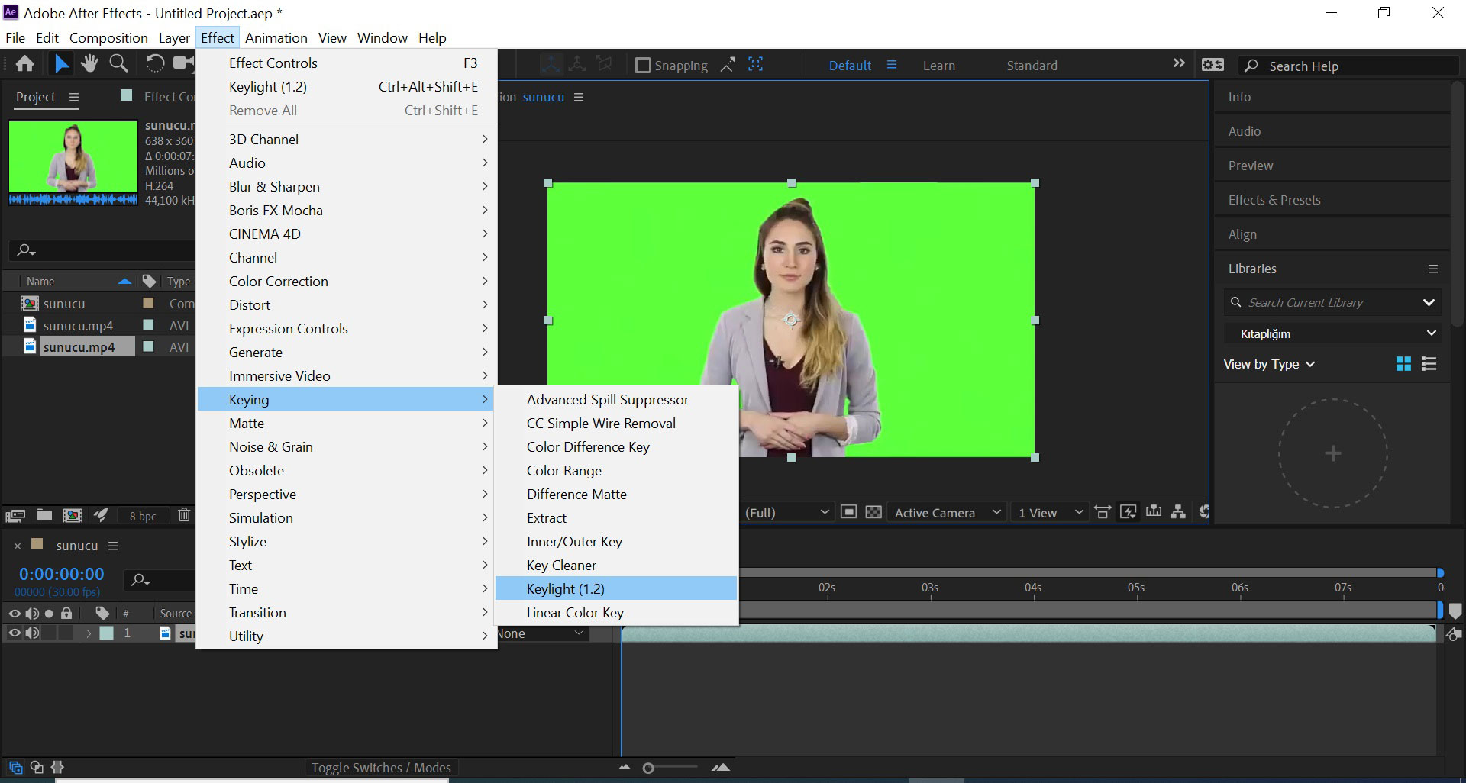1466x783 pixels.
Task: Expand the Search Current Library dropdown arrow
Action: click(x=1429, y=303)
